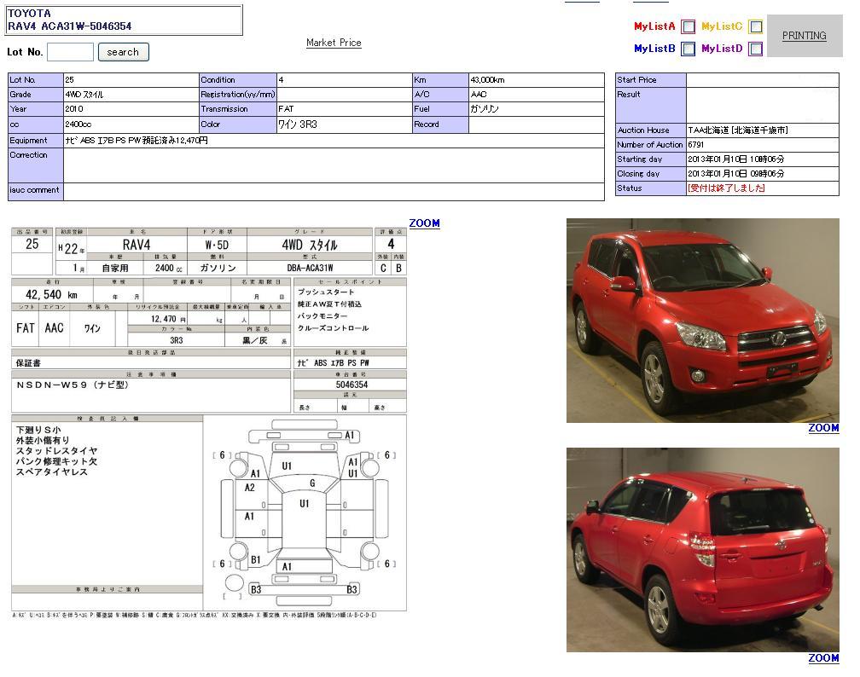This screenshot has width=860, height=677.
Task: Open the Market Price link
Action: coord(334,43)
